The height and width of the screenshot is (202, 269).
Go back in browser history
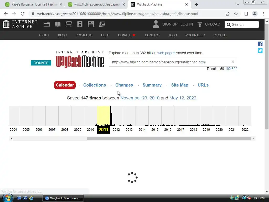(6, 14)
